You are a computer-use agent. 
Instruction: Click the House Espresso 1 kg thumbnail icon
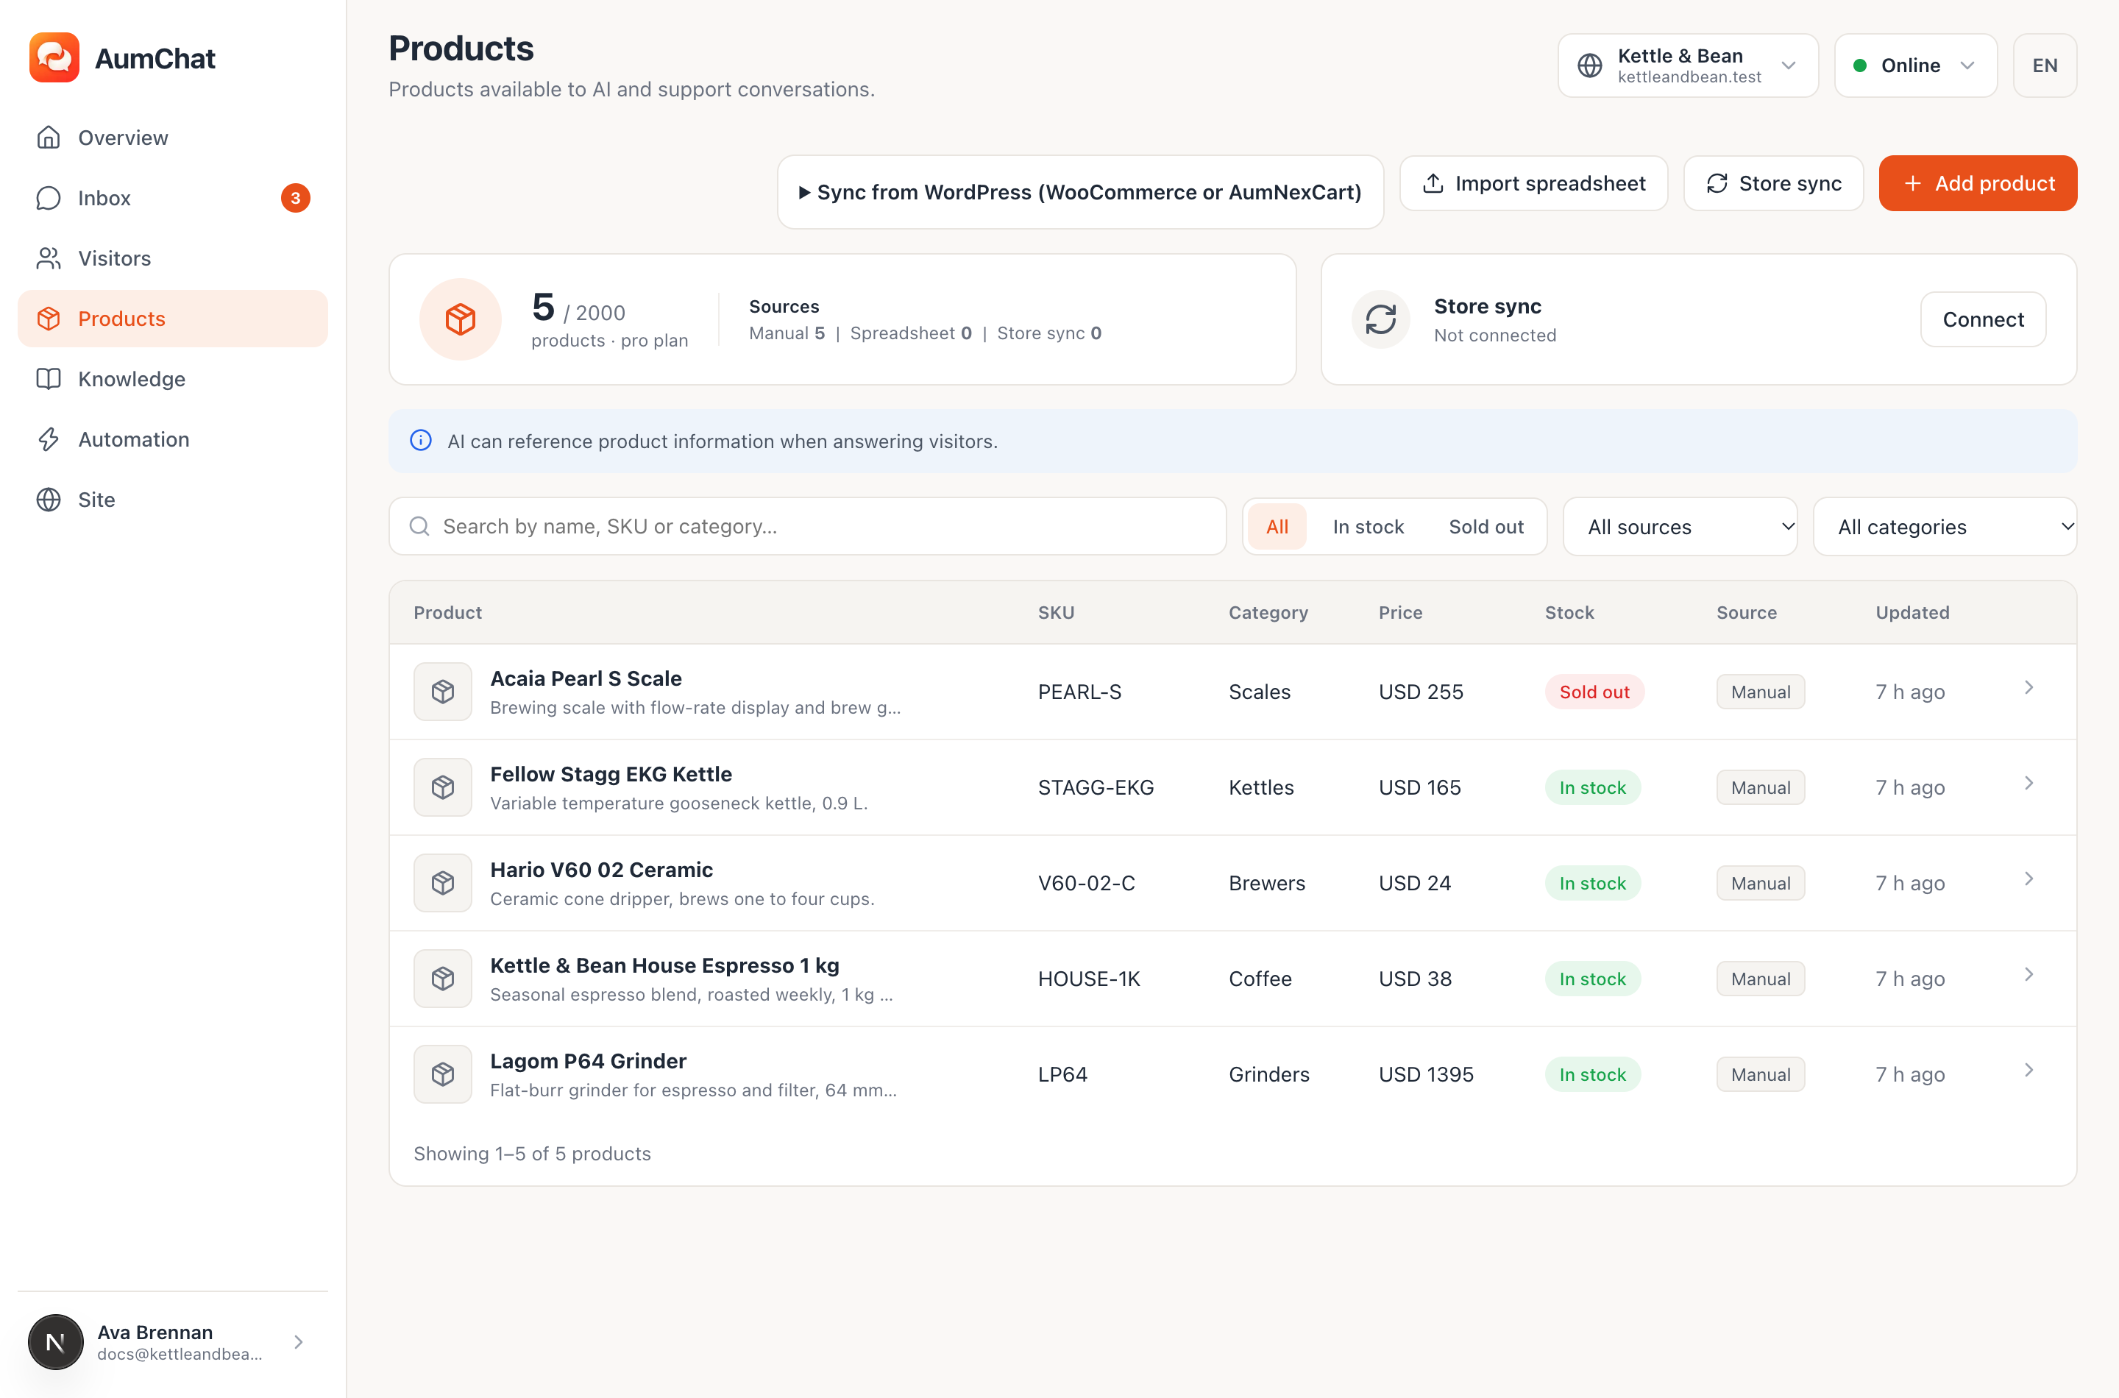(x=443, y=978)
